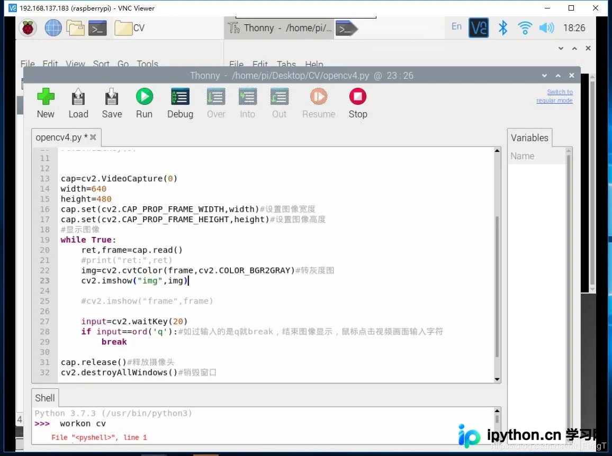Open the Tools menu in the CV file manager

click(147, 64)
